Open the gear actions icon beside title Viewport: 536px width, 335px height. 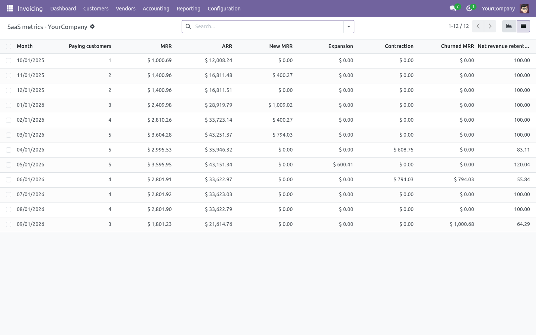point(92,26)
